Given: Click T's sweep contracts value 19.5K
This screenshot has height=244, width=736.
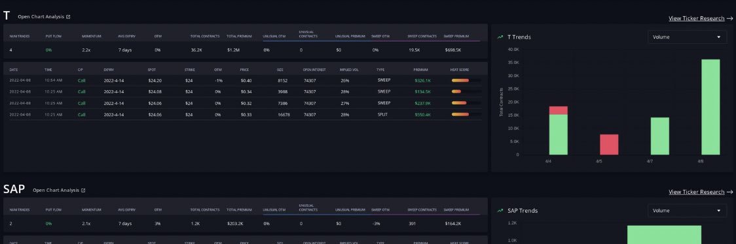Looking at the screenshot, I should [x=414, y=50].
